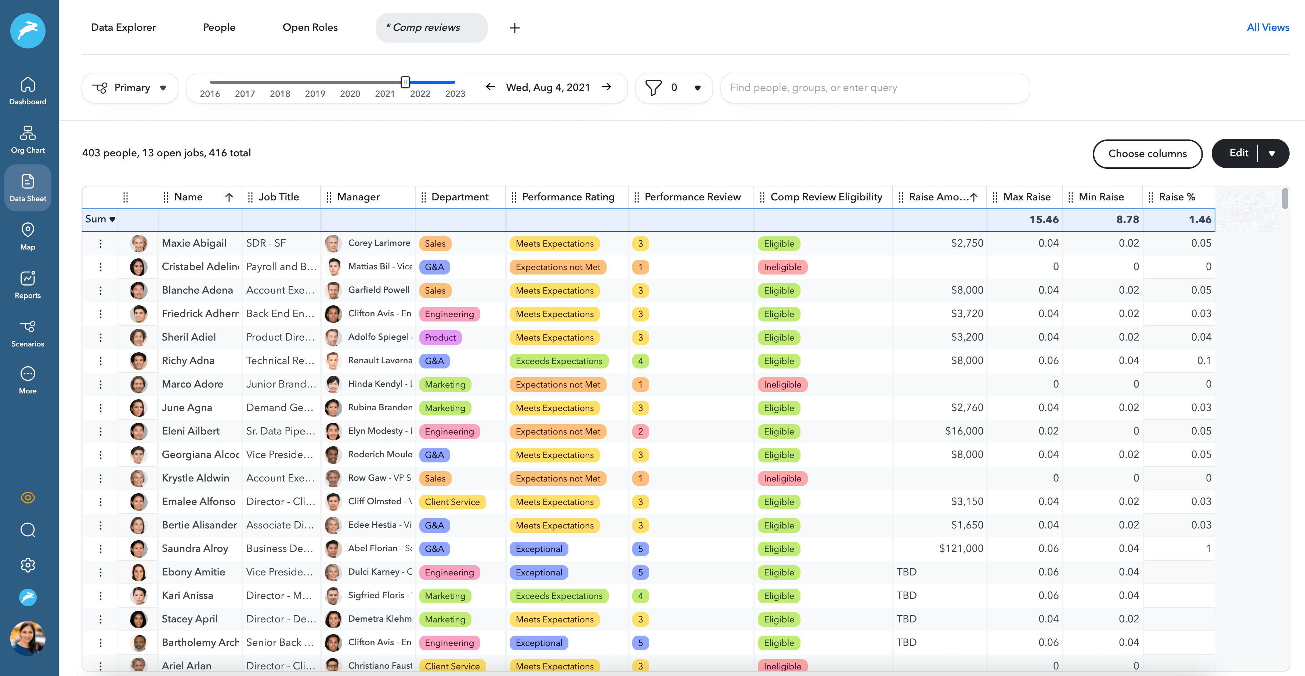This screenshot has width=1305, height=676.
Task: Click the Choose columns button
Action: coord(1147,154)
